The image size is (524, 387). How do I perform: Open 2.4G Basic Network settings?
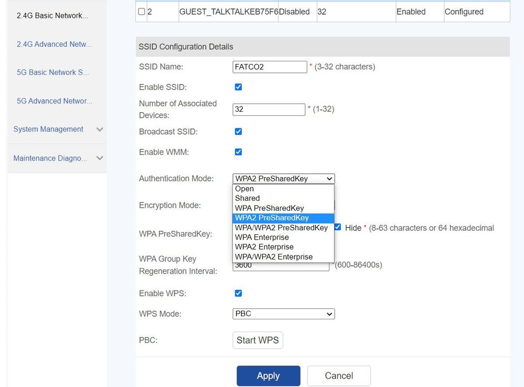pyautogui.click(x=52, y=15)
